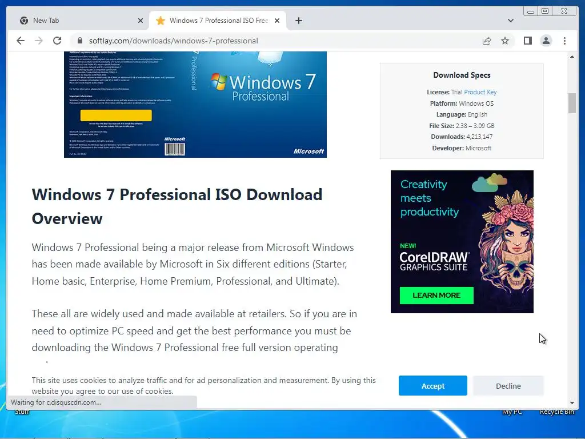Click the scrollbar down arrow
Image resolution: width=585 pixels, height=439 pixels.
pos(572,403)
